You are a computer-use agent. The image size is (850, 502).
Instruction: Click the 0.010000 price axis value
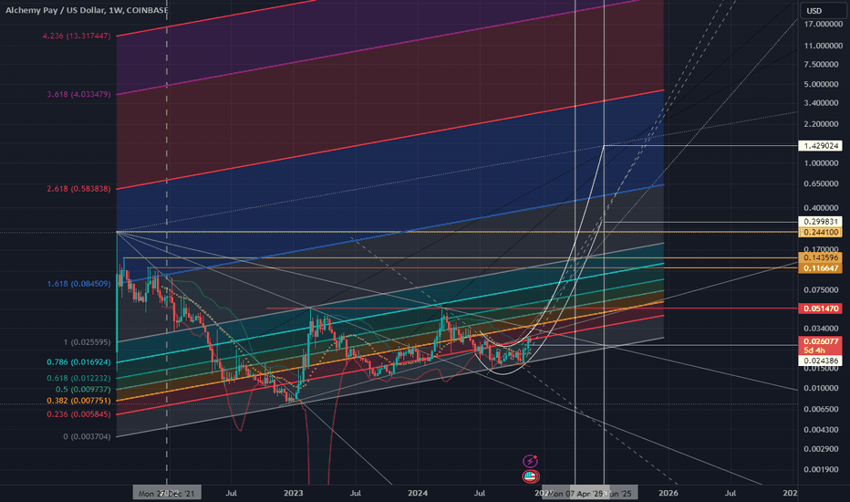pos(823,389)
